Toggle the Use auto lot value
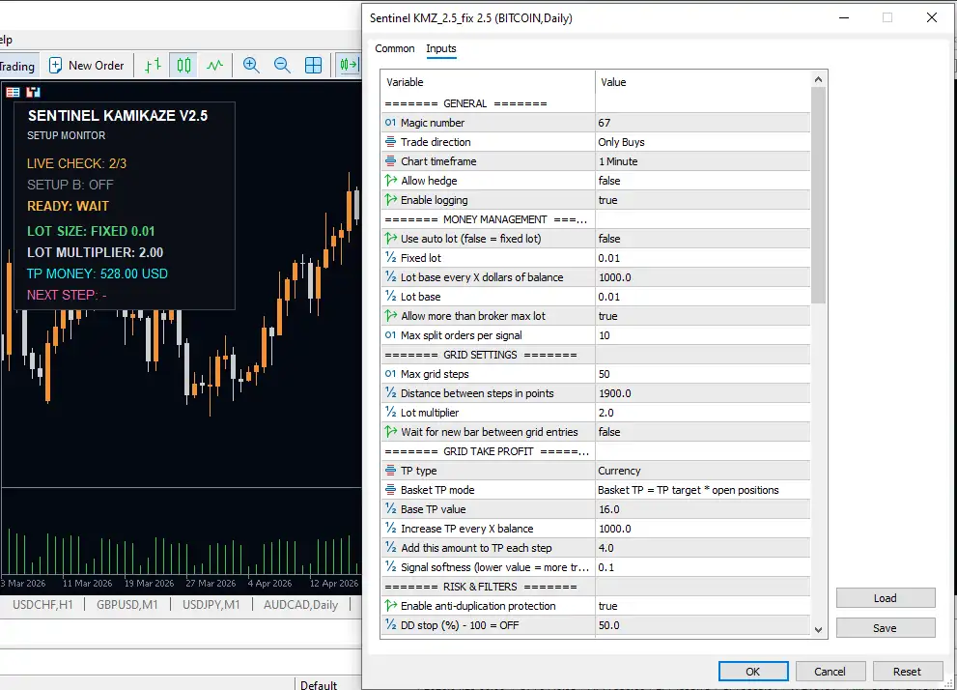The width and height of the screenshot is (957, 690). pyautogui.click(x=702, y=239)
